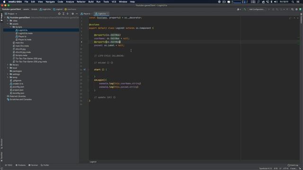Open the File menu
The image size is (303, 170).
(x=27, y=2)
